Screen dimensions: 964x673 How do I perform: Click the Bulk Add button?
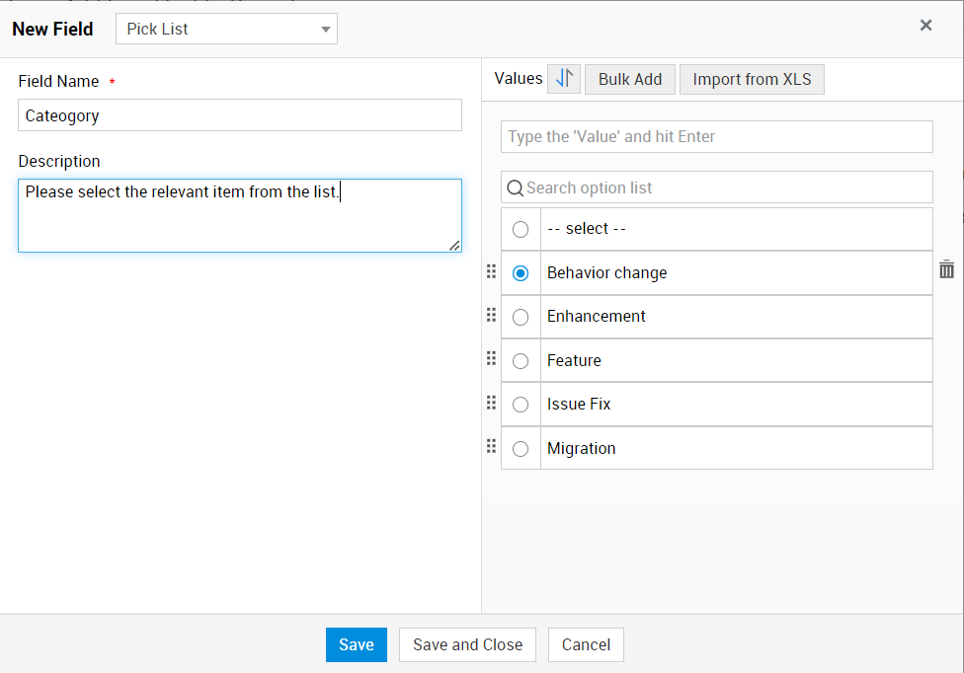(630, 79)
